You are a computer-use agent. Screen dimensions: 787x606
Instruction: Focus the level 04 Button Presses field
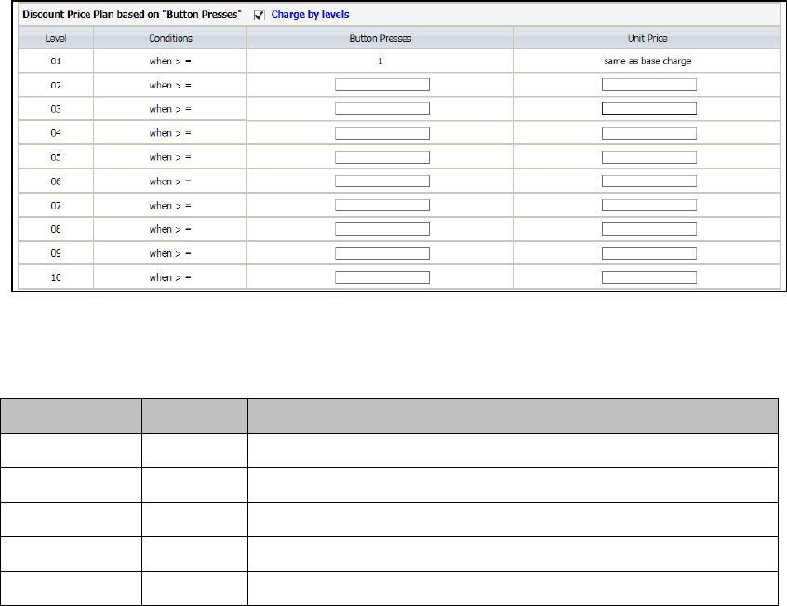pyautogui.click(x=382, y=133)
